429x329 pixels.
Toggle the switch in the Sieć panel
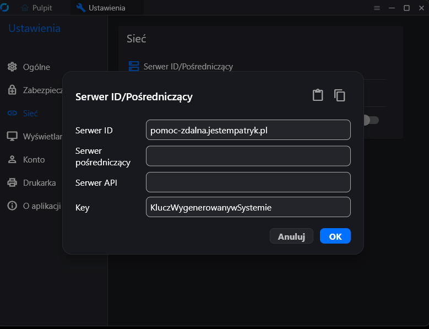(x=371, y=120)
